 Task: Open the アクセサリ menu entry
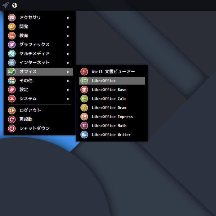(40, 18)
